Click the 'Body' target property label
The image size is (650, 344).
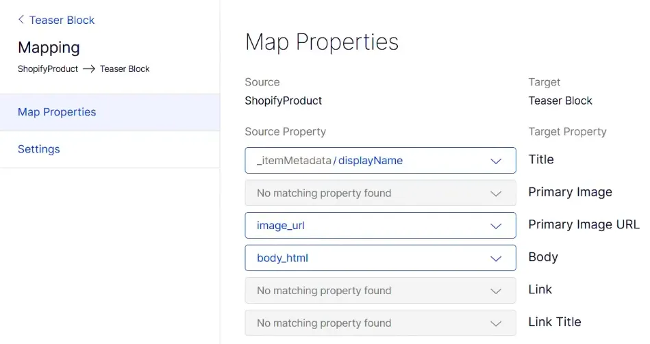coord(543,257)
